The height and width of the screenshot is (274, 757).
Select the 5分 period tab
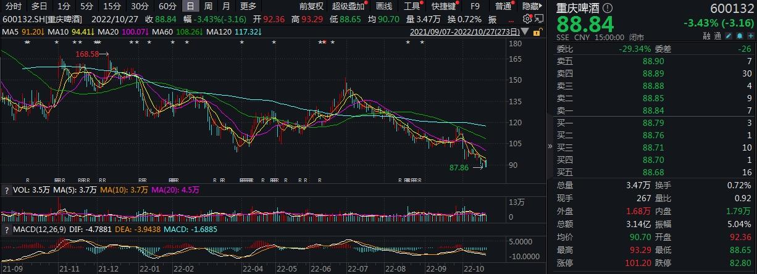pyautogui.click(x=87, y=6)
